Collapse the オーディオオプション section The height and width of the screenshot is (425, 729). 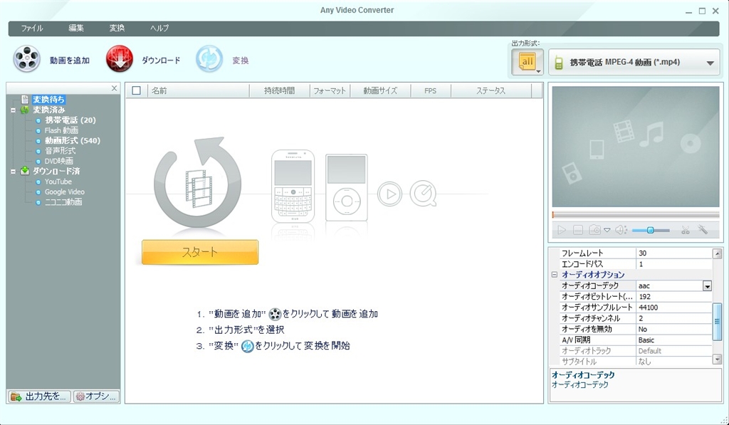point(555,275)
